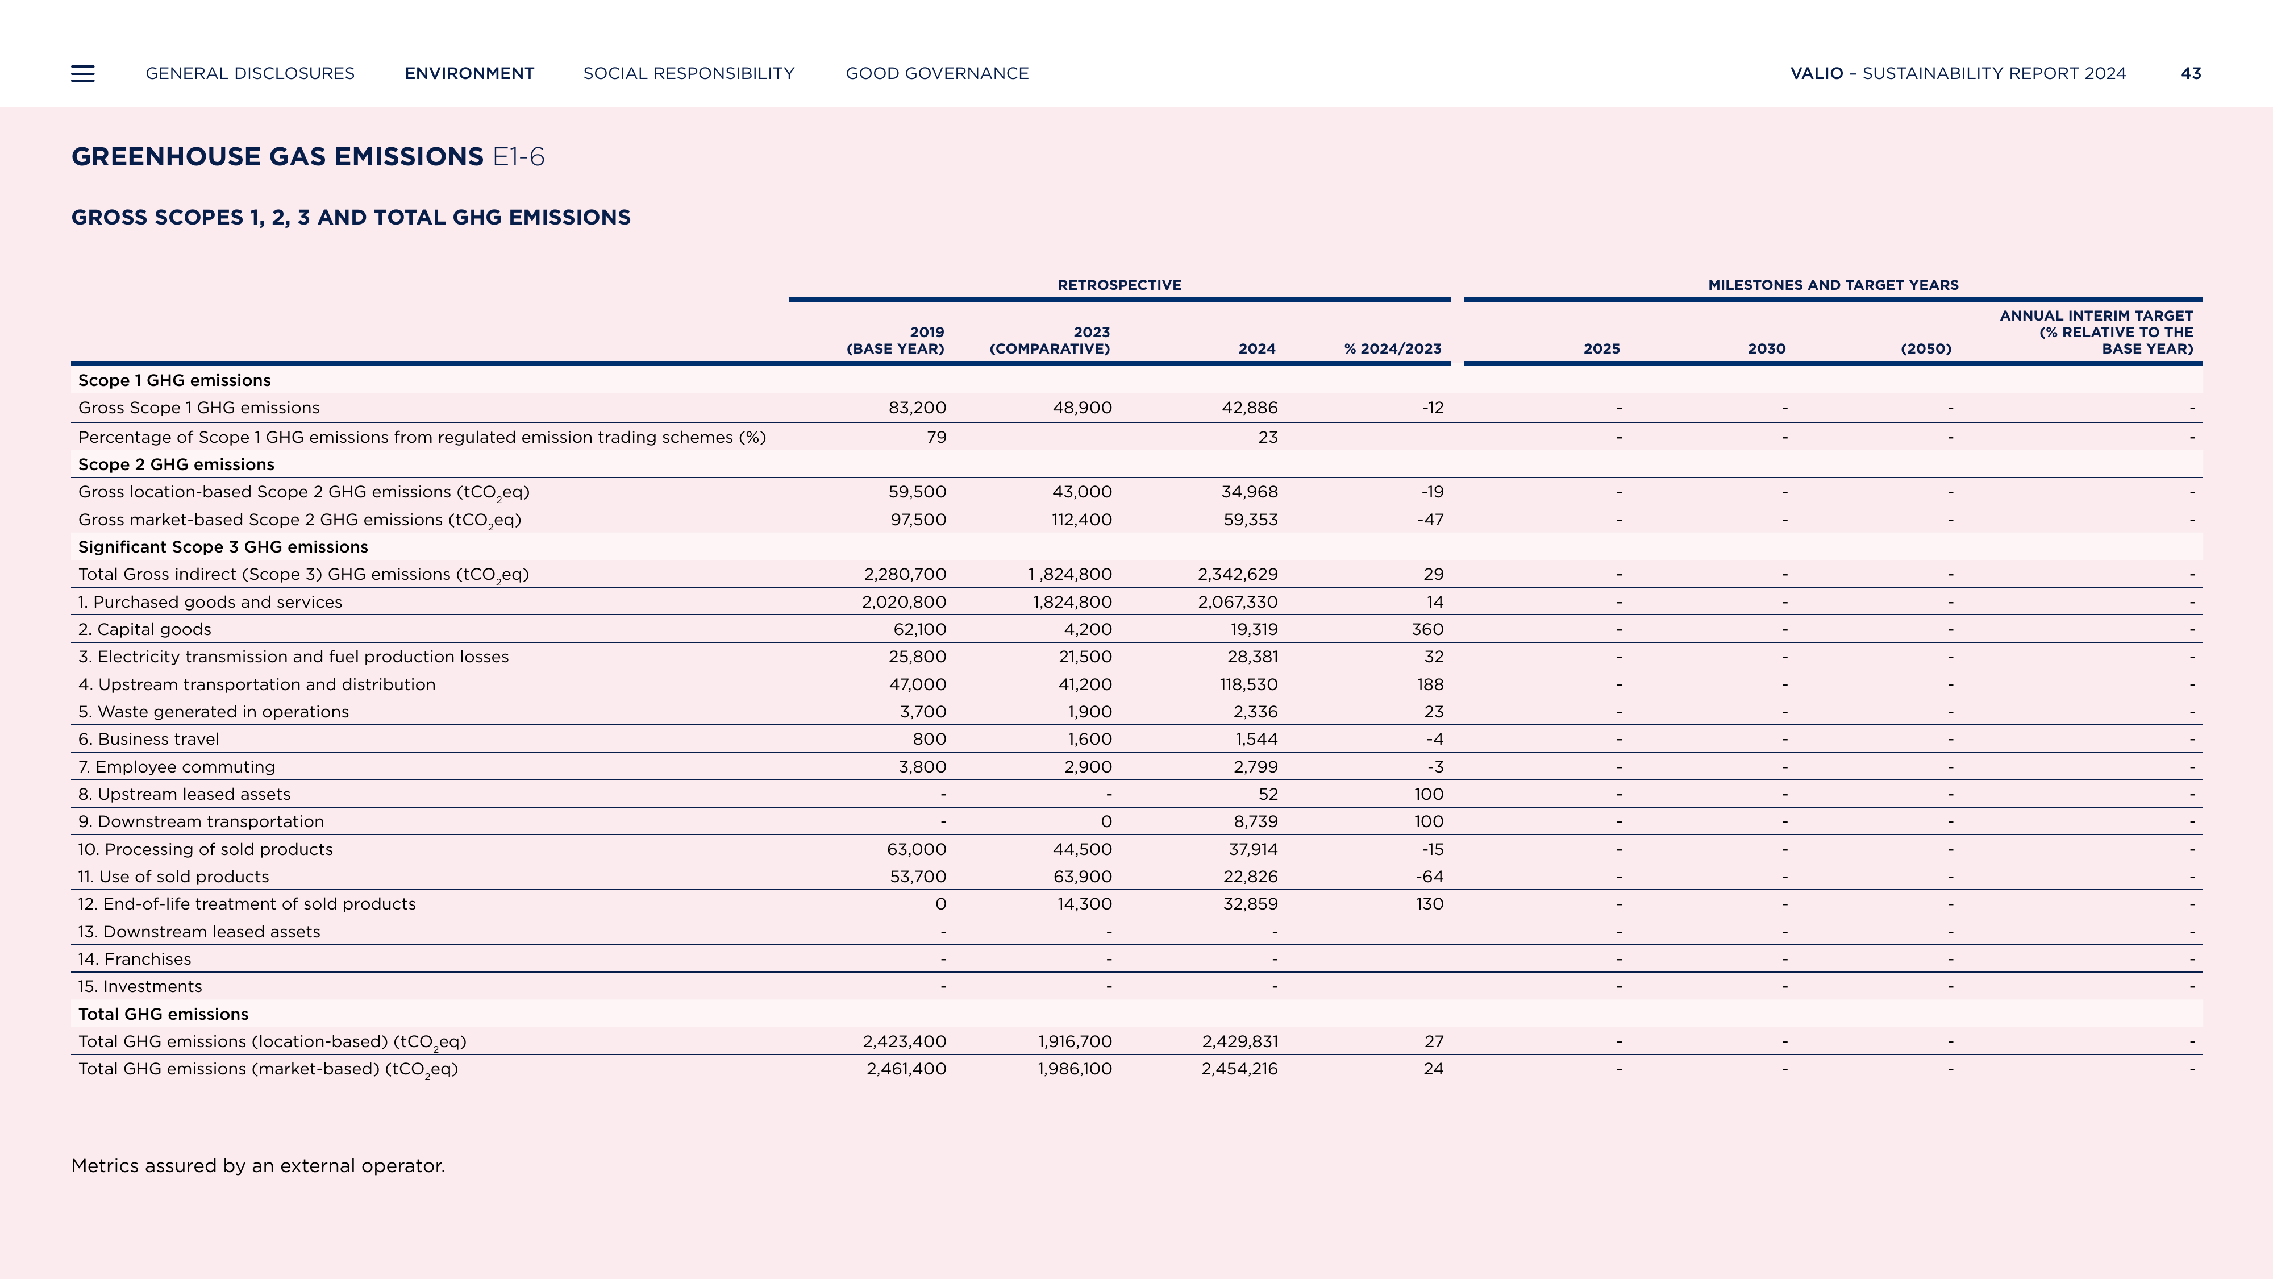Select the Retrospective column group header
2273x1279 pixels.
[x=1119, y=285]
